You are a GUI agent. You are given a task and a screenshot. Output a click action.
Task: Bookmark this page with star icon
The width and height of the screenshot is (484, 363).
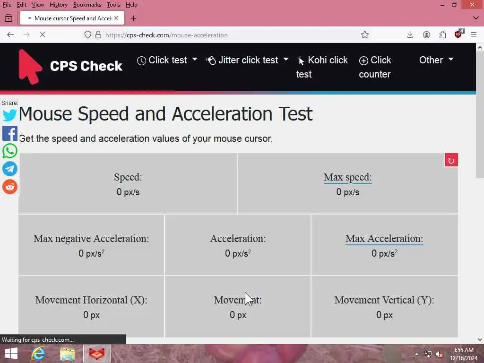click(365, 35)
